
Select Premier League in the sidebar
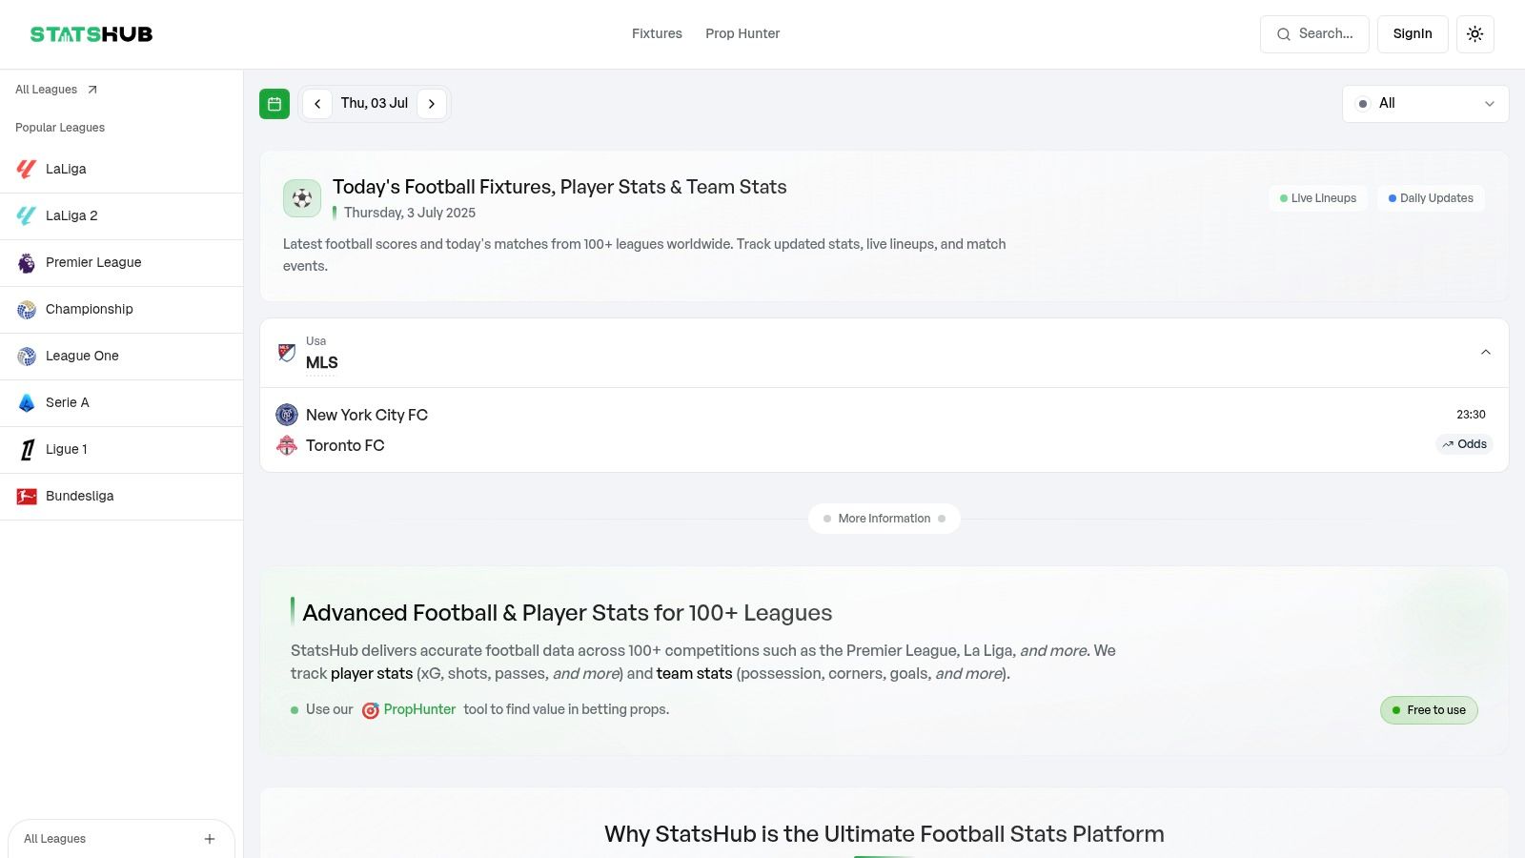pyautogui.click(x=122, y=263)
